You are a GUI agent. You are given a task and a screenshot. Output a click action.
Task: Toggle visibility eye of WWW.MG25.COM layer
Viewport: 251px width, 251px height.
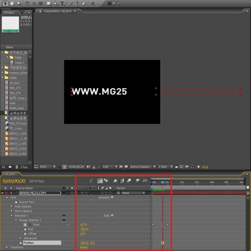click(x=64, y=193)
